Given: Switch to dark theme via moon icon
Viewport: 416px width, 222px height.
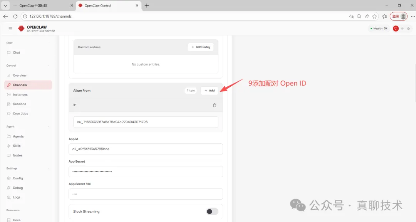Looking at the screenshot, I should tap(409, 29).
